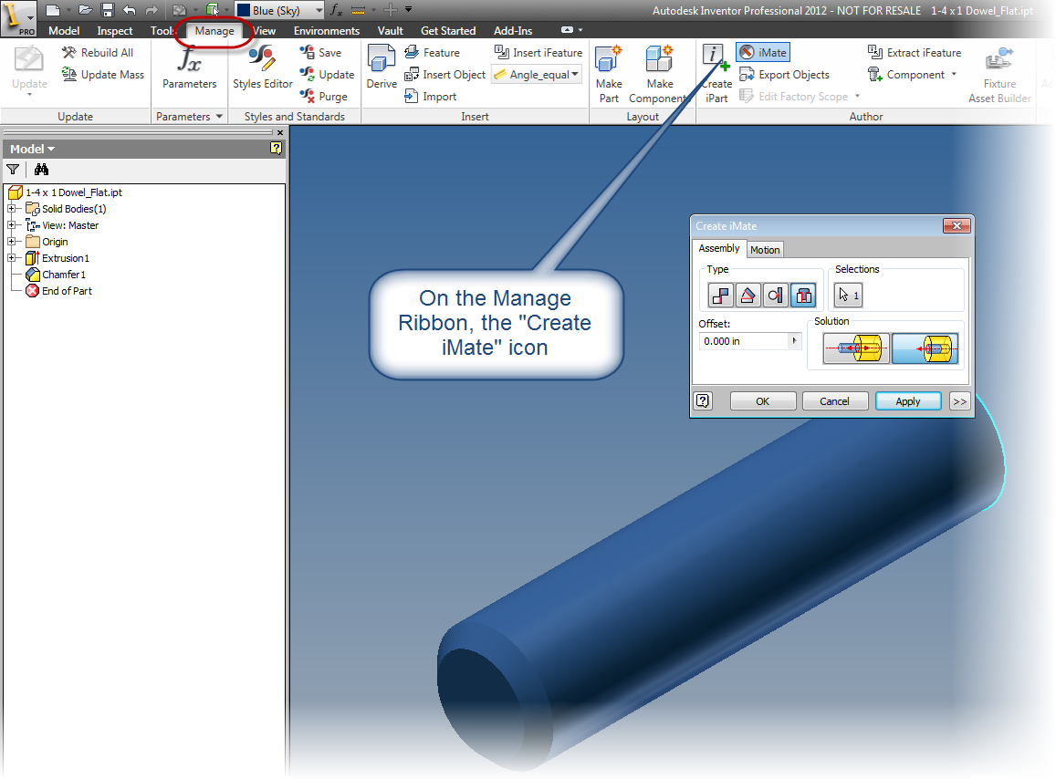Choose the Aligned solution option

tap(925, 348)
